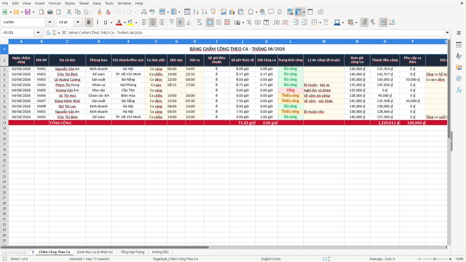The height and width of the screenshot is (262, 466).
Task: Toggle Freeze Rows and Columns
Action: [298, 12]
